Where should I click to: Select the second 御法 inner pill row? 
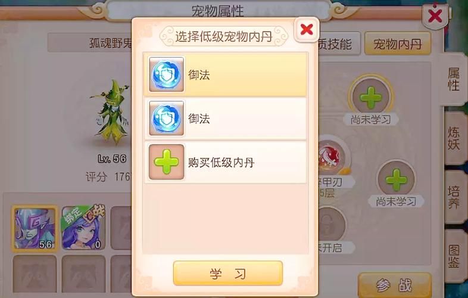[225, 118]
